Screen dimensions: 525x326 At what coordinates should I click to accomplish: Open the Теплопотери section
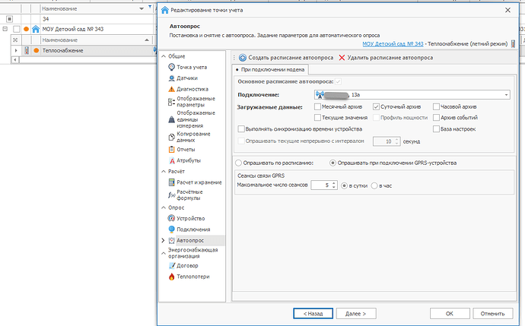[x=192, y=277]
